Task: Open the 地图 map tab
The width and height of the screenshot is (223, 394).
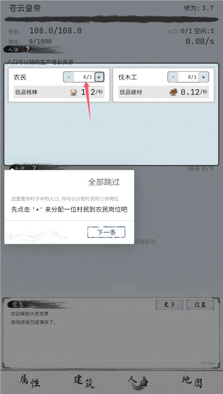Action: tap(192, 381)
